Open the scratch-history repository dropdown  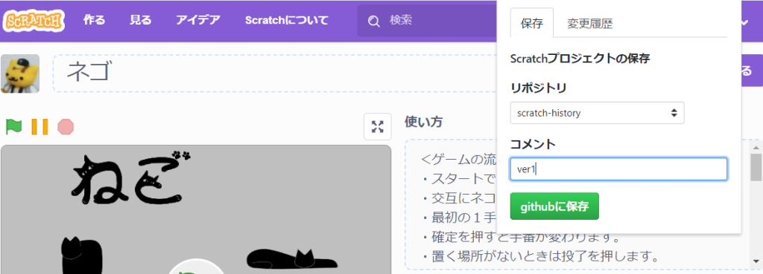pos(597,113)
